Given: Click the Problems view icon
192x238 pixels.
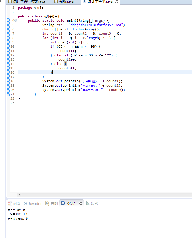Looking at the screenshot, I should point(10,203).
